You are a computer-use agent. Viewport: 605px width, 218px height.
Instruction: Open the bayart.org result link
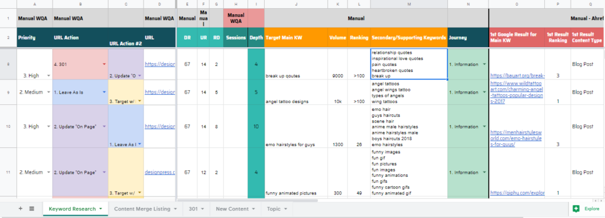[x=517, y=76]
